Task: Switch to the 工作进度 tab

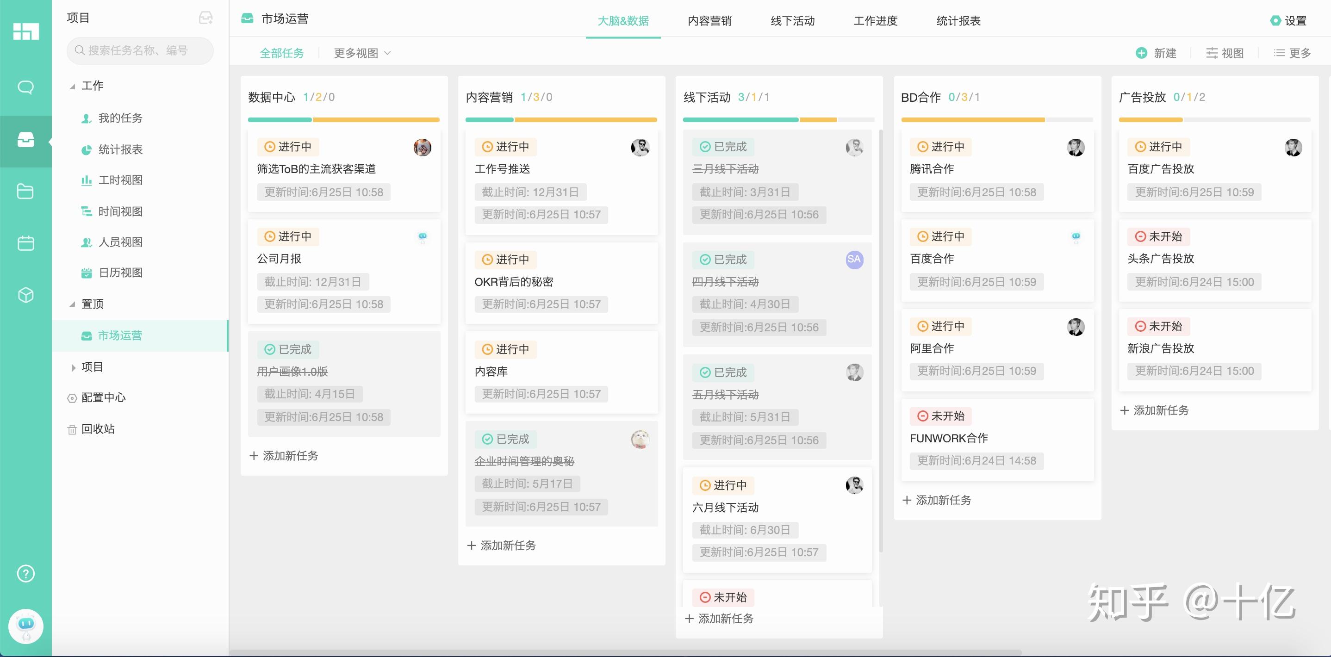Action: click(x=875, y=21)
